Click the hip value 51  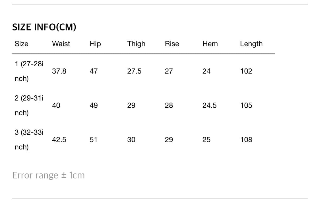94,140
